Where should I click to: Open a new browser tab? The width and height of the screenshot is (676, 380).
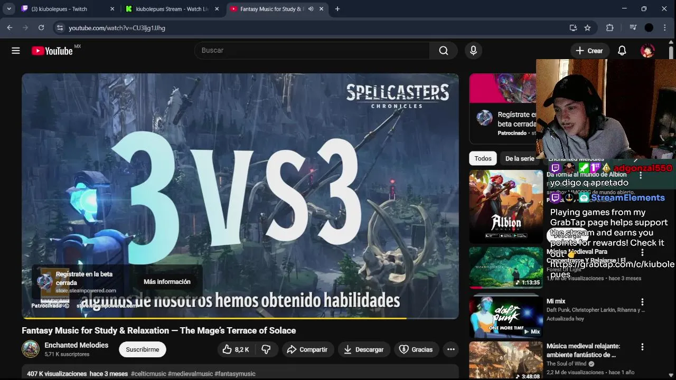tap(337, 9)
